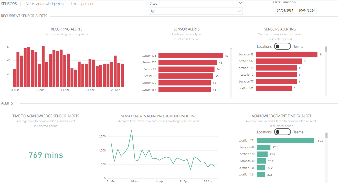
Task: Select the Location 107 red bar
Action: (x=279, y=61)
